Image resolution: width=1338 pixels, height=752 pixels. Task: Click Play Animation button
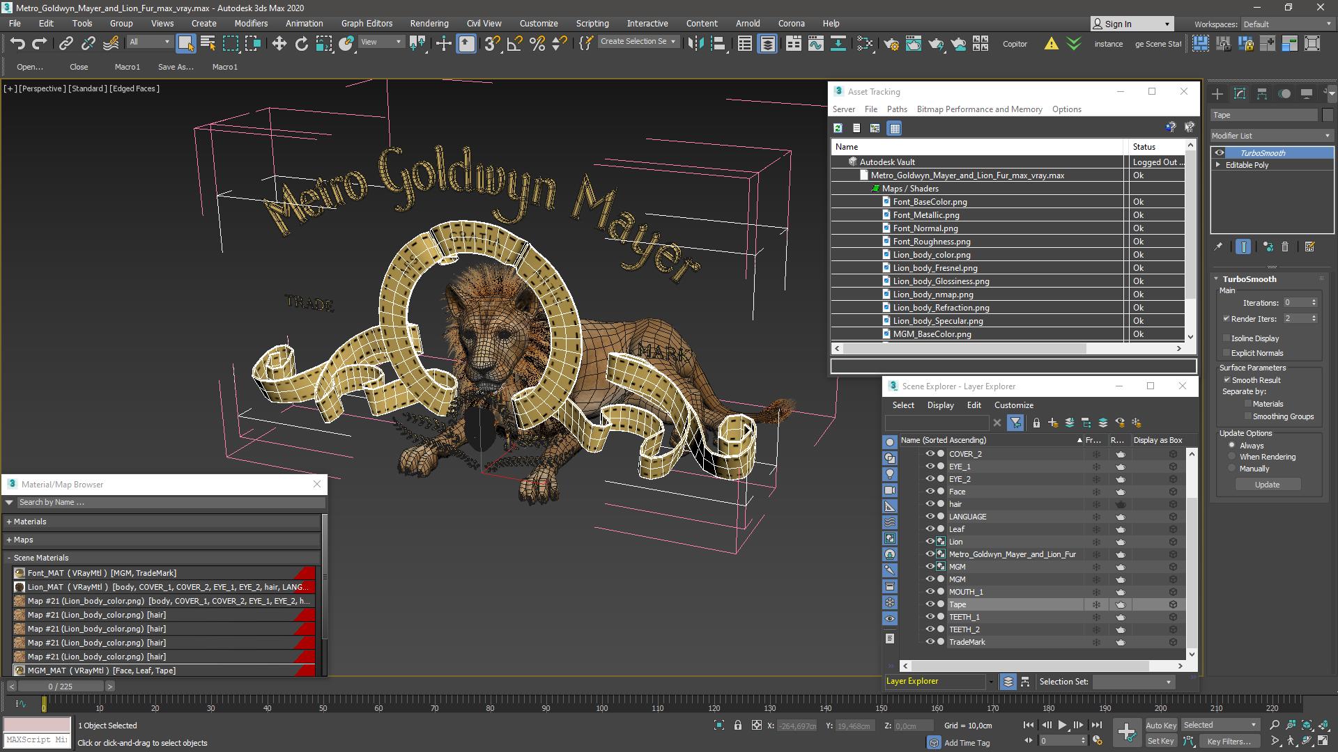1062,726
